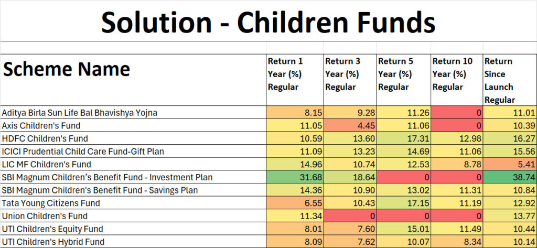Viewport: 537px width, 248px height.
Task: Select Aditya Birla Sun Life Bal Bhavishya Yojna
Action: click(133, 112)
